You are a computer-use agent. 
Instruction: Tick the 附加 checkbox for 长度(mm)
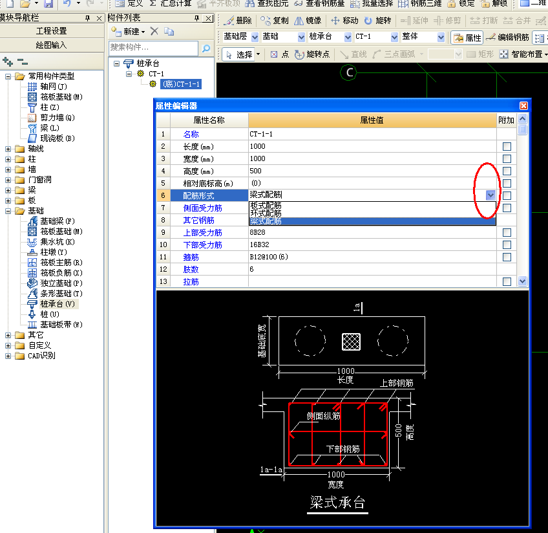(x=507, y=146)
